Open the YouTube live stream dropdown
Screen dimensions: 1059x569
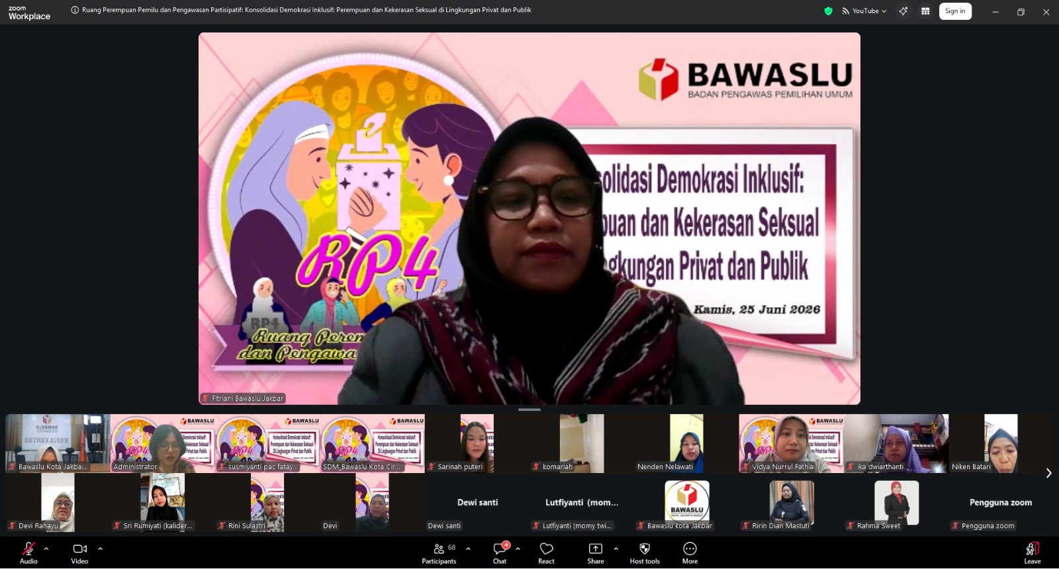864,11
